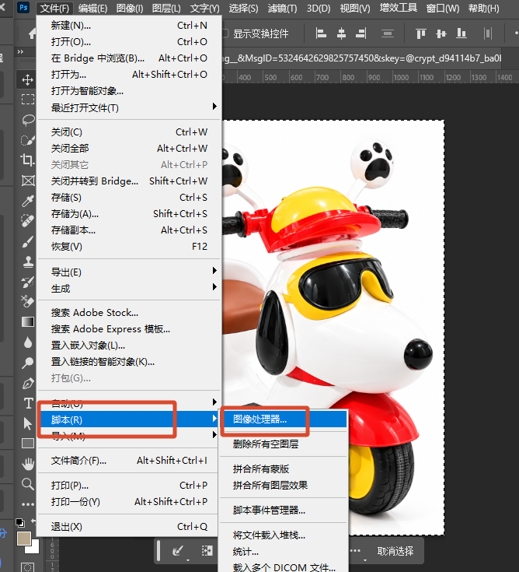This screenshot has height=572, width=519.
Task: Expand the 脚本(R) submenu arrow
Action: coord(214,419)
